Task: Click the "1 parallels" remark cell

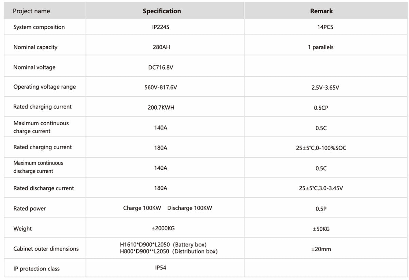Action: pyautogui.click(x=320, y=47)
